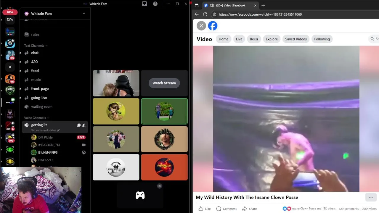
Task: Open the three-dots menu beside video title
Action: click(x=371, y=197)
